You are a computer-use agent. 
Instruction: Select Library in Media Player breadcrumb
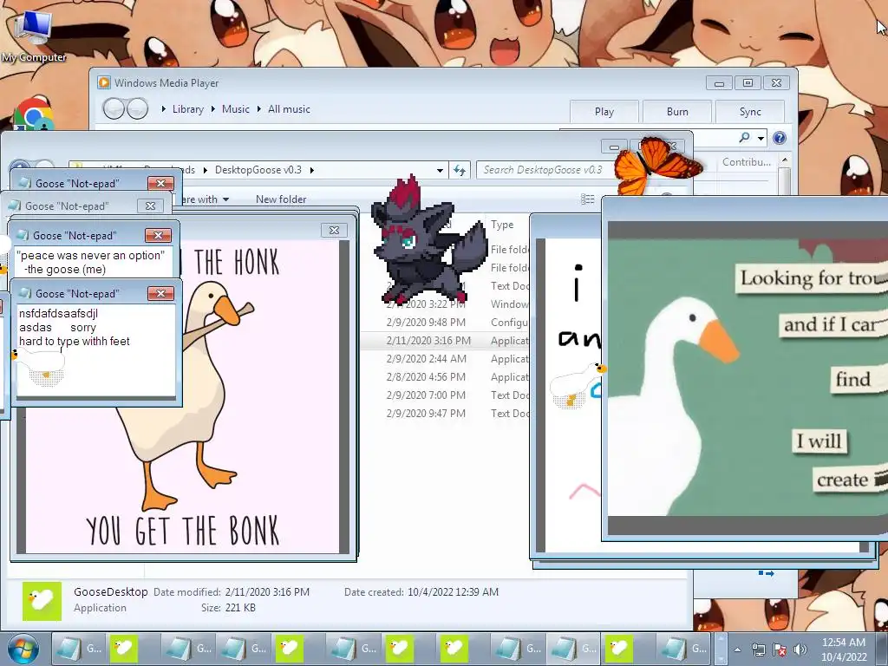[x=188, y=109]
